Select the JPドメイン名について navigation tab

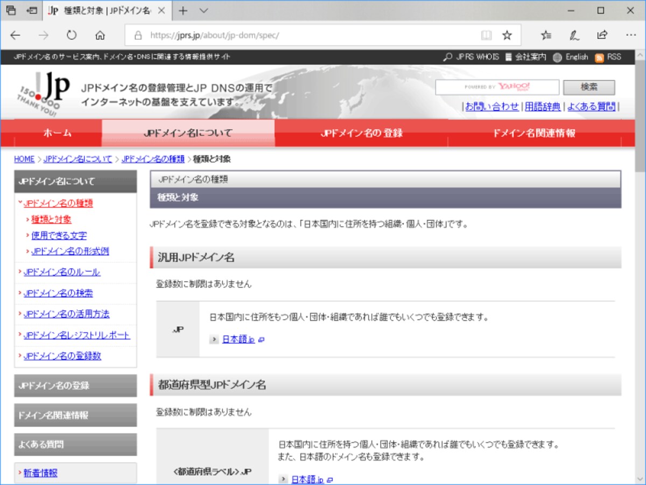point(188,133)
